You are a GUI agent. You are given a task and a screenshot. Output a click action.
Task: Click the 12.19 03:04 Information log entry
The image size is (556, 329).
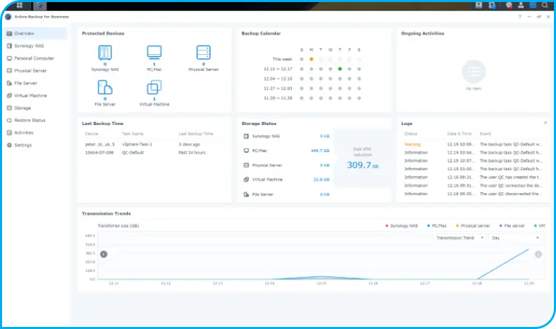(473, 153)
